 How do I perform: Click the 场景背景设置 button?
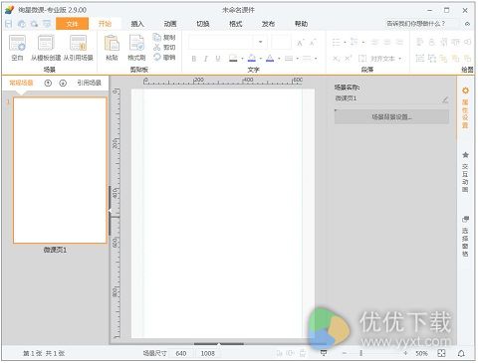pyautogui.click(x=391, y=116)
